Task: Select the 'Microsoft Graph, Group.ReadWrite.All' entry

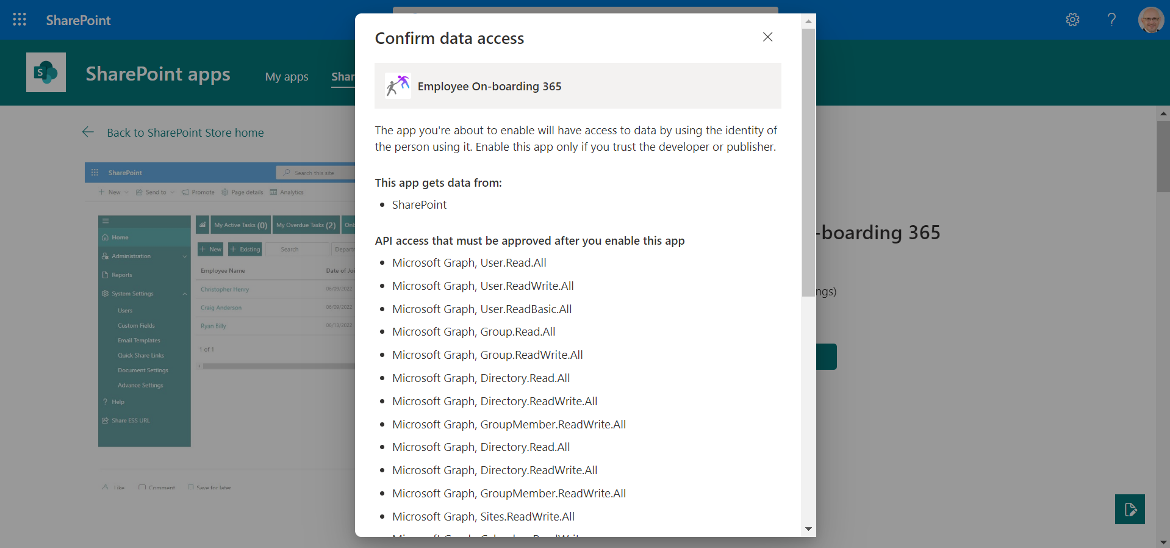Action: (x=487, y=355)
